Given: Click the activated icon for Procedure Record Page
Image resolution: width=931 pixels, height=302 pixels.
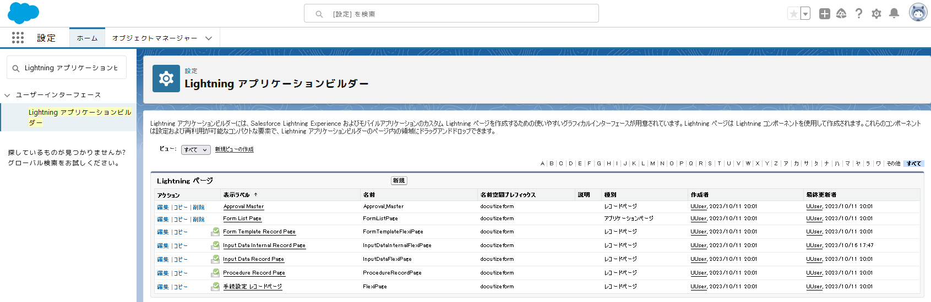Looking at the screenshot, I should pos(215,273).
